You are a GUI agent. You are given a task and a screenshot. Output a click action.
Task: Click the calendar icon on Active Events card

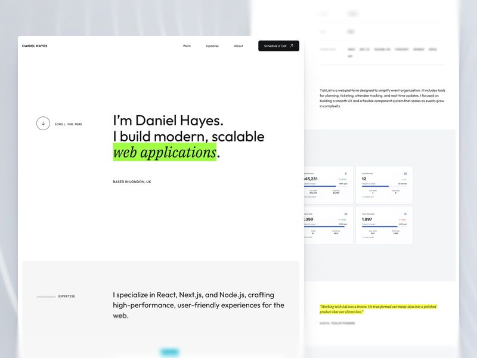pos(405,174)
